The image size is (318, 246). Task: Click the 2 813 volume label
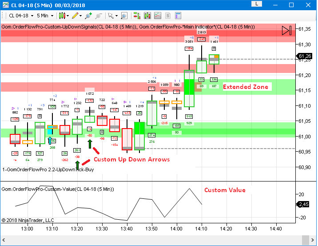(x=202, y=32)
